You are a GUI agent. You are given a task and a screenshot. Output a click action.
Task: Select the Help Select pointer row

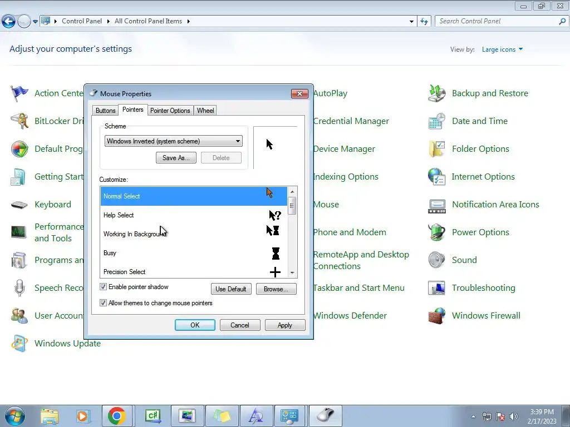point(194,215)
